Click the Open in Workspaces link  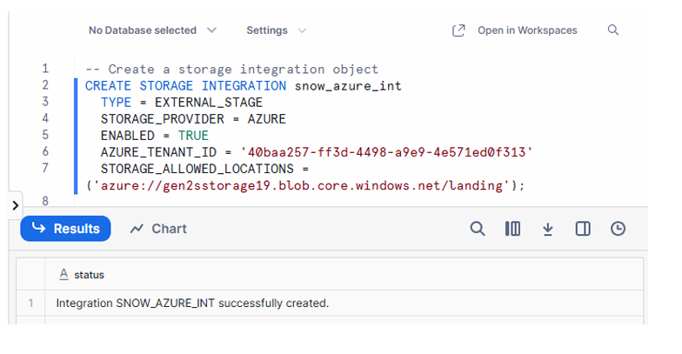point(526,30)
